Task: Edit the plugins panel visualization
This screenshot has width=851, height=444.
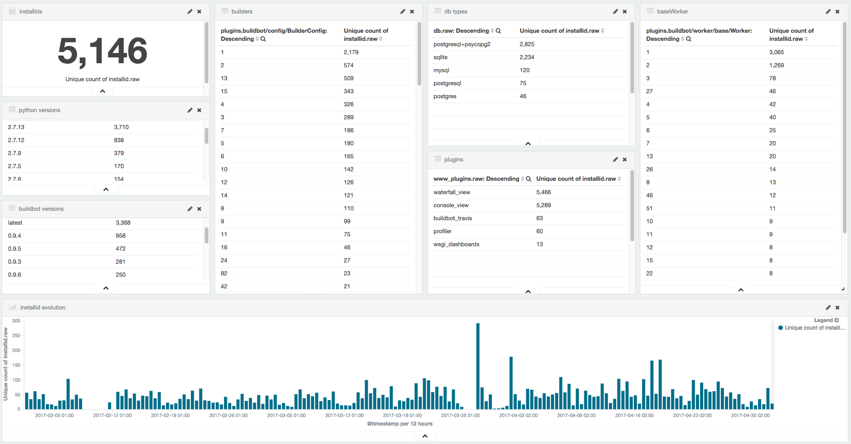Action: 615,160
